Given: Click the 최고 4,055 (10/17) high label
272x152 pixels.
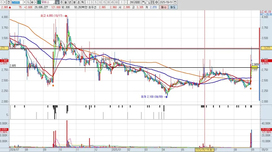Looking at the screenshot, I should [51, 16].
